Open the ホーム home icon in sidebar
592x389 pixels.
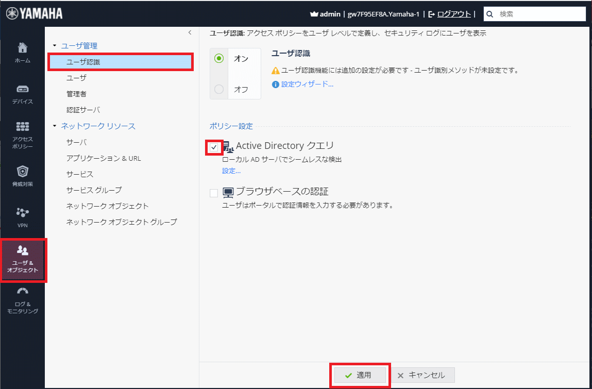(x=22, y=48)
